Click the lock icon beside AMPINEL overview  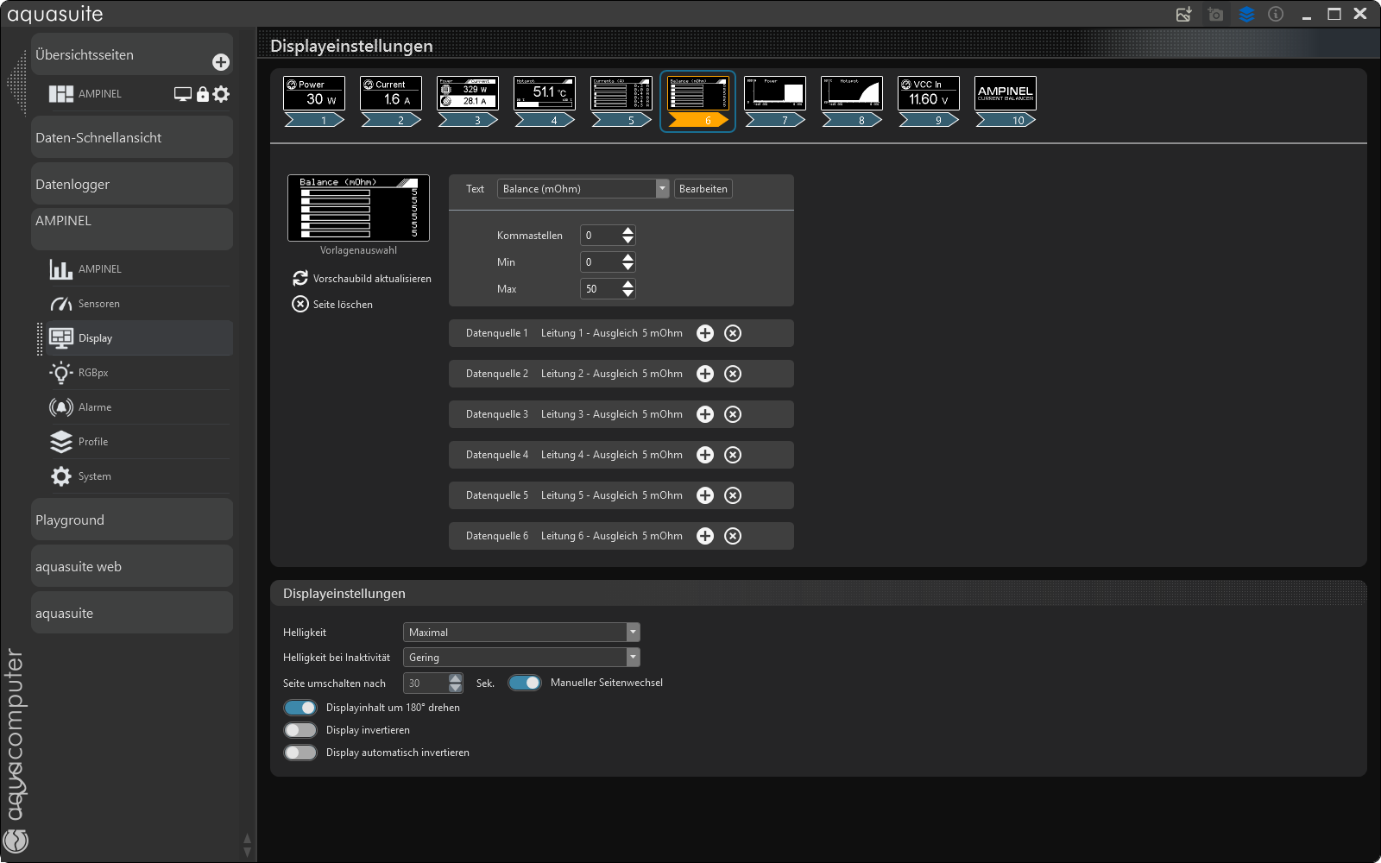coord(203,94)
